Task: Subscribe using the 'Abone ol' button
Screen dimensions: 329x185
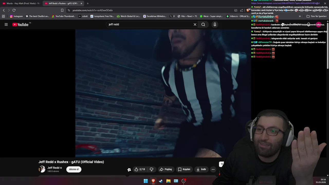Action: pyautogui.click(x=74, y=169)
